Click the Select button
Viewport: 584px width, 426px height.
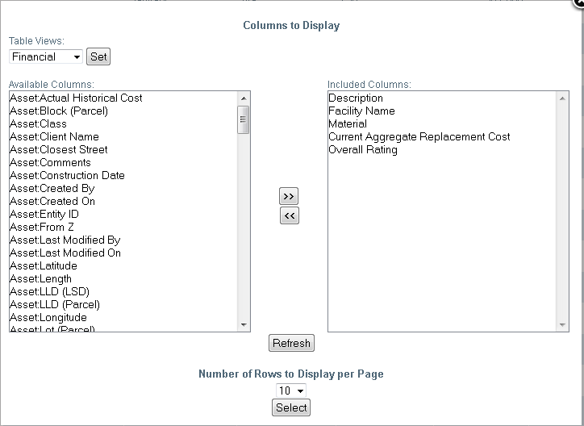pyautogui.click(x=291, y=407)
